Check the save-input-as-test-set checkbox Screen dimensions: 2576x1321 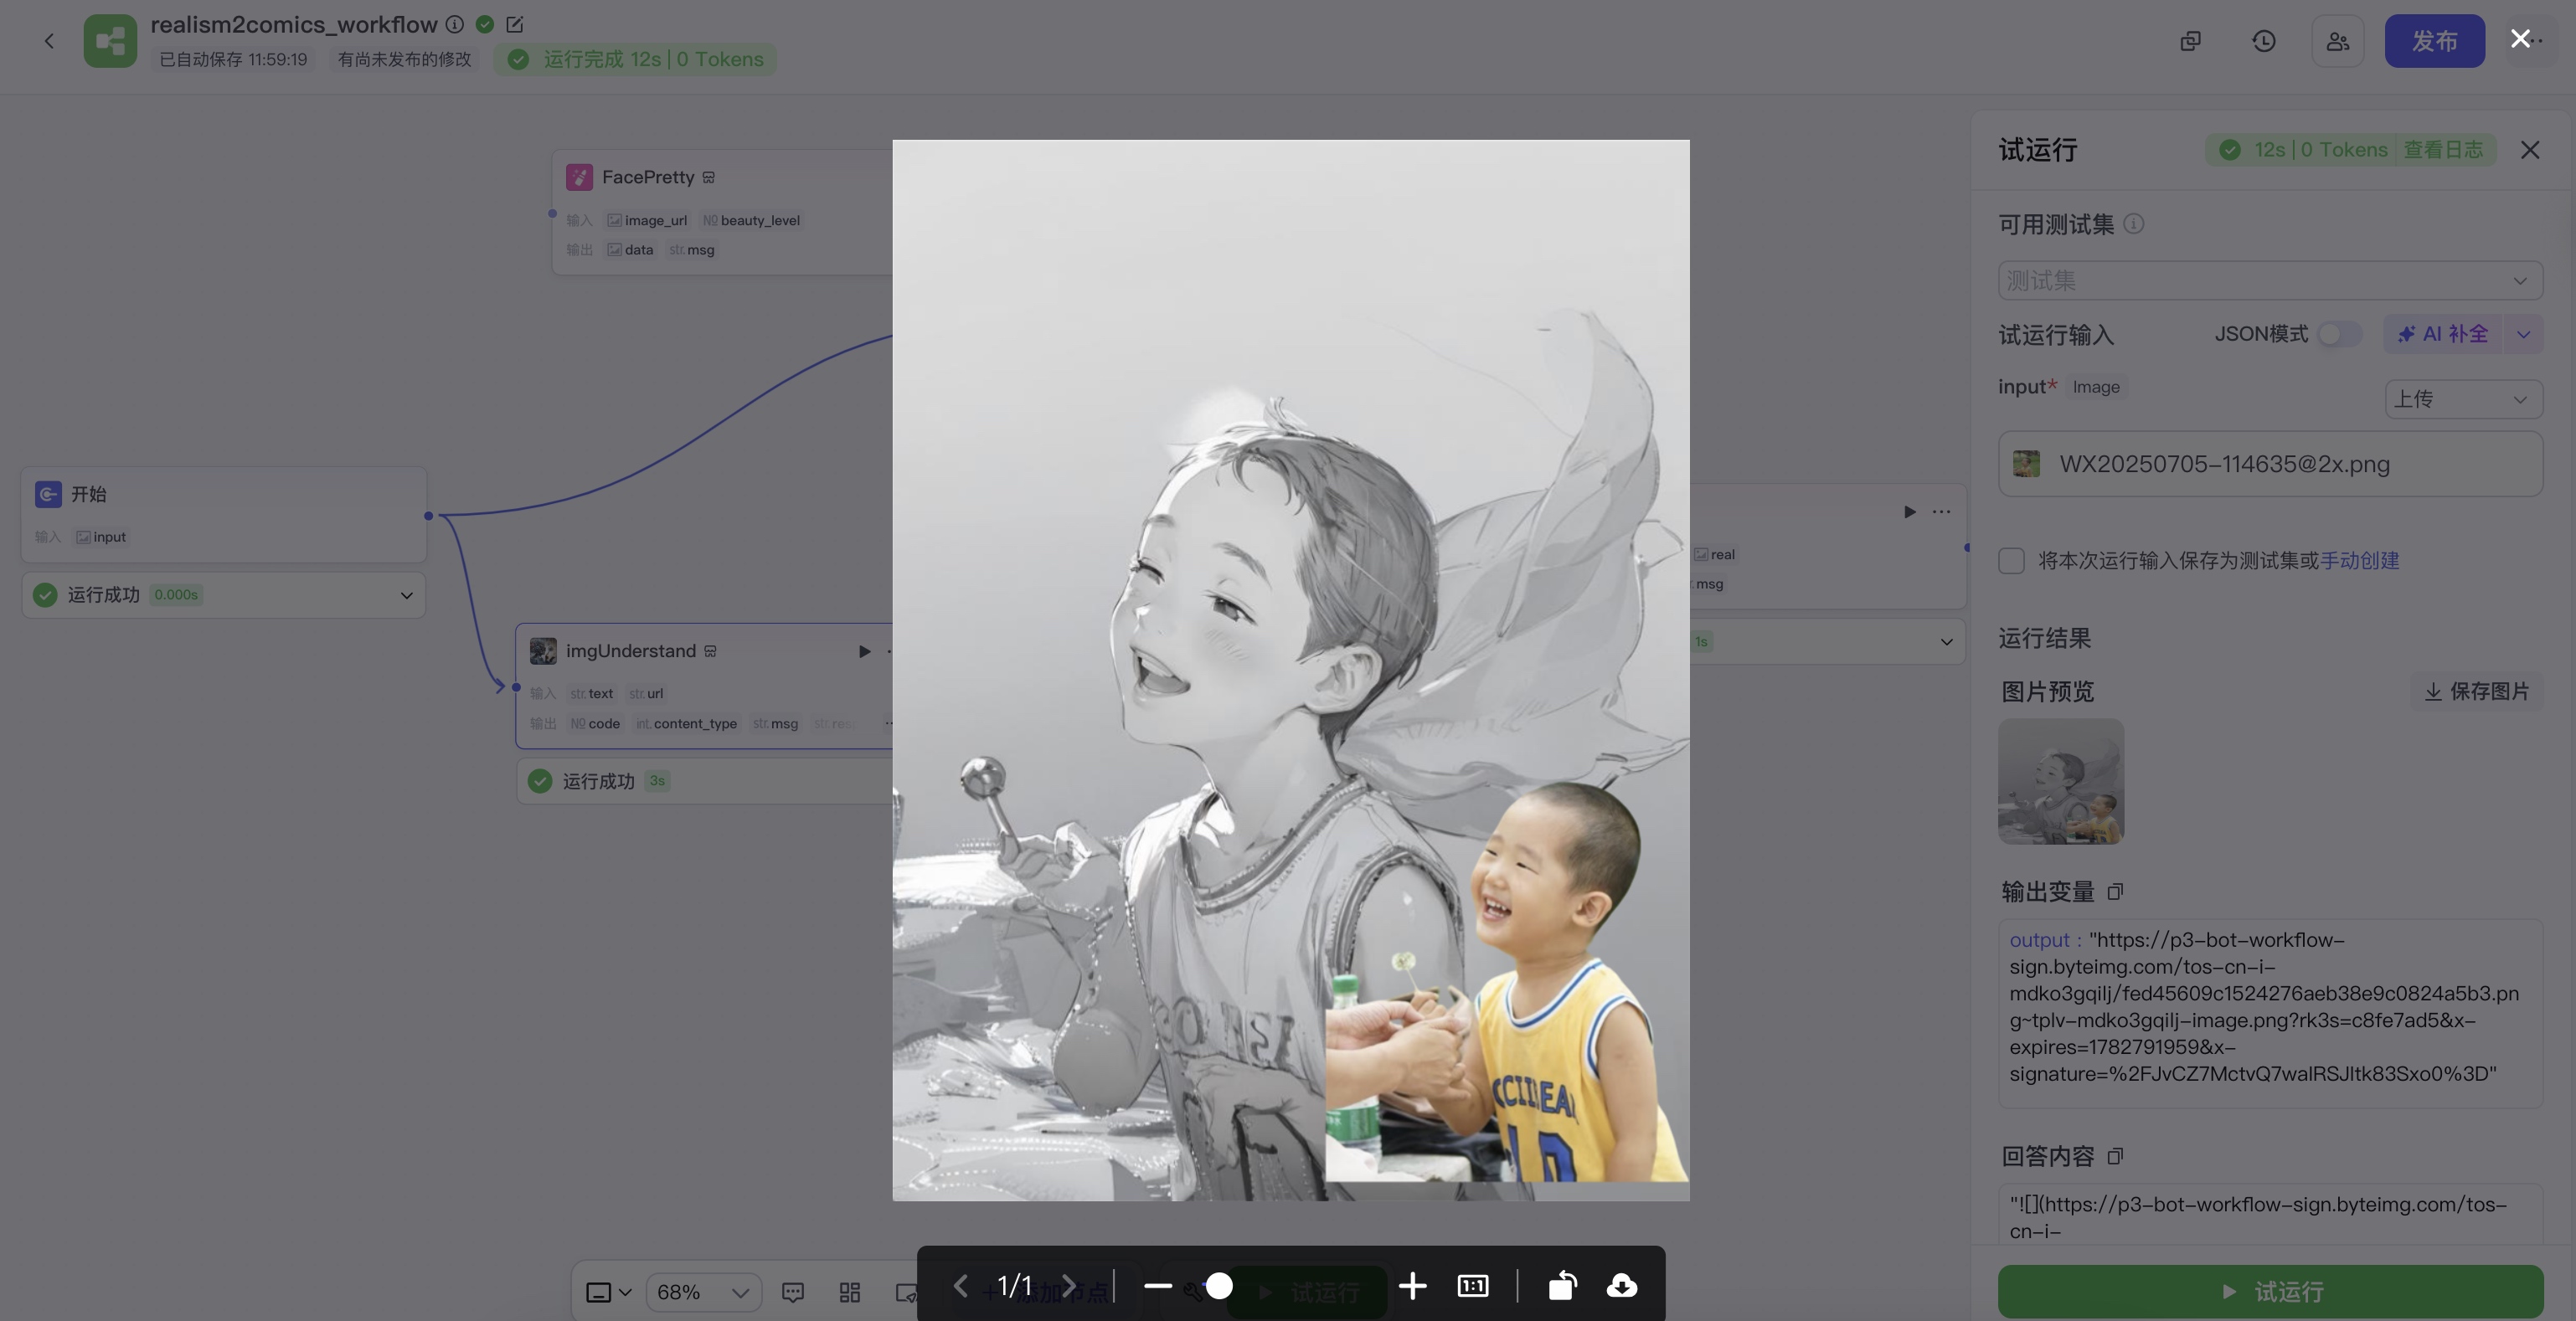[x=2011, y=561]
